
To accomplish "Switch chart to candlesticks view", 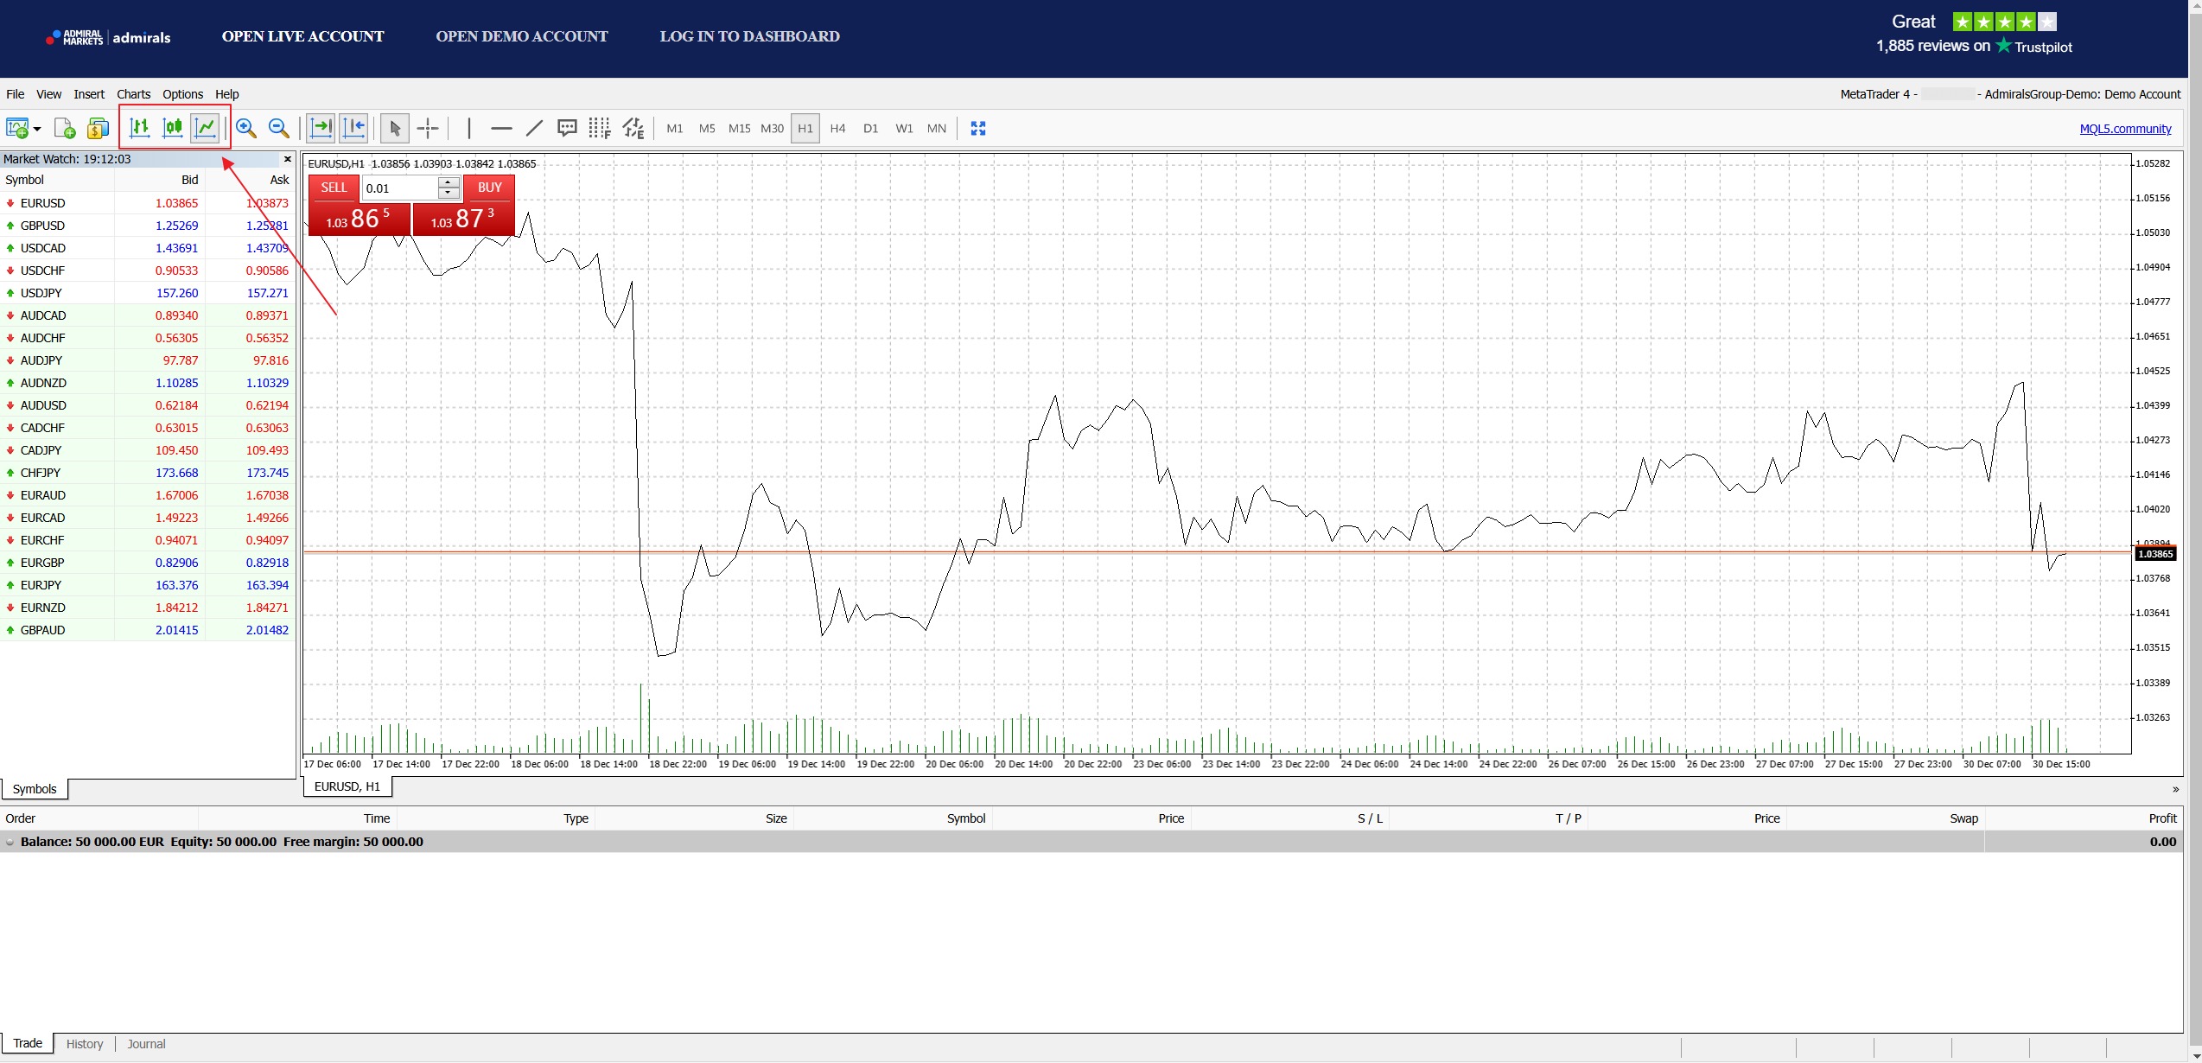I will 173,129.
